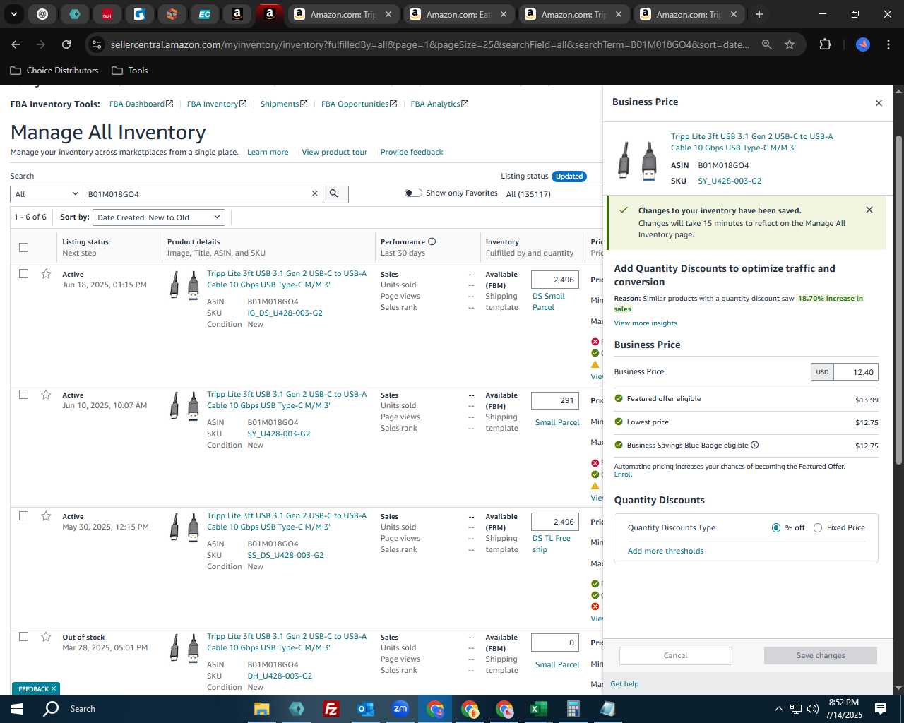Click into the Business Price amount field

856,372
